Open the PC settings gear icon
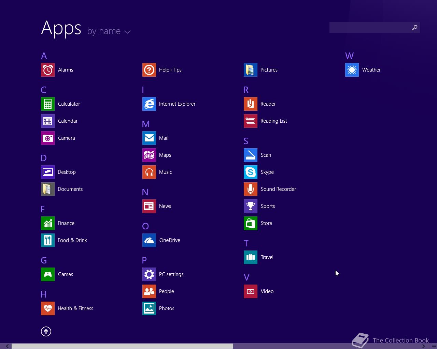This screenshot has width=437, height=349. [149, 274]
